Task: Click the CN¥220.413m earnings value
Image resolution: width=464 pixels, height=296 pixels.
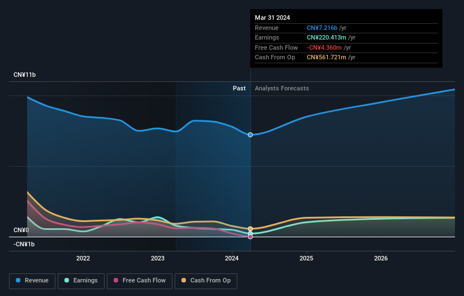Action: tap(327, 37)
